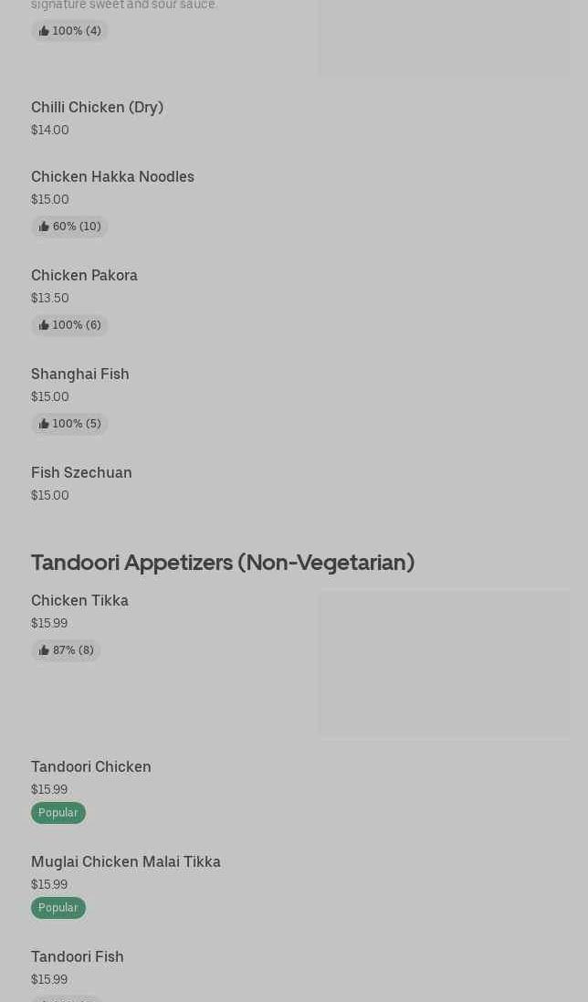The image size is (588, 1002).
Task: Select Shanghai Fish from the menu
Action: (x=79, y=374)
